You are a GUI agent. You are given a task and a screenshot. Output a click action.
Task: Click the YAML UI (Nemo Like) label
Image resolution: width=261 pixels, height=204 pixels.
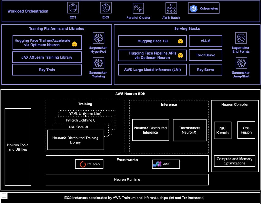point(85,114)
